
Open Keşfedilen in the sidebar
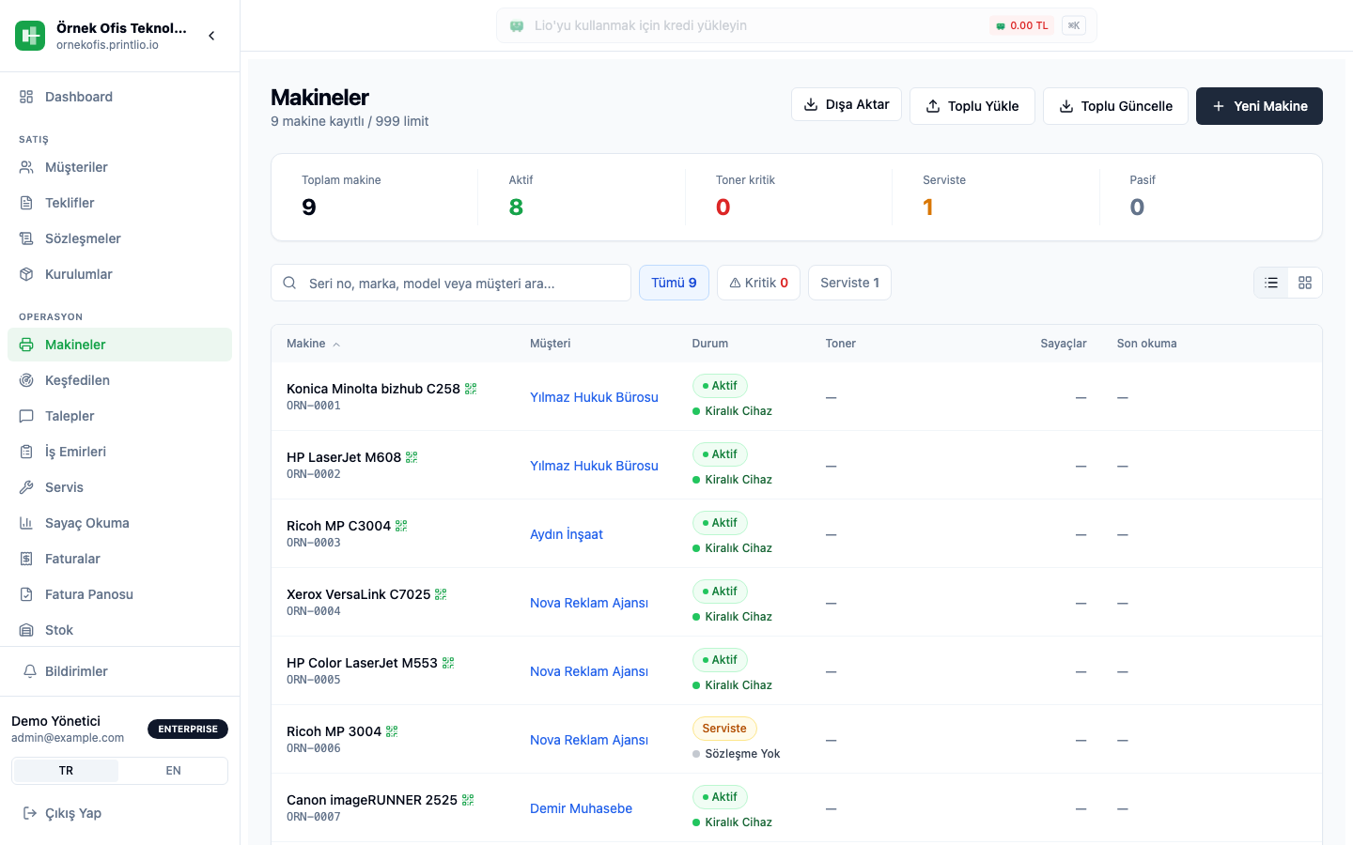click(x=119, y=380)
